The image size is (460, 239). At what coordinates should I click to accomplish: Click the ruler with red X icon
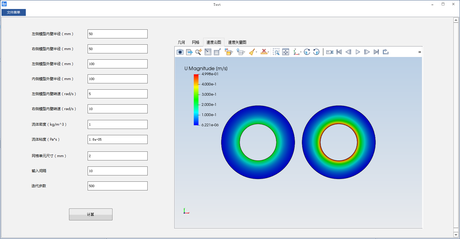point(264,52)
